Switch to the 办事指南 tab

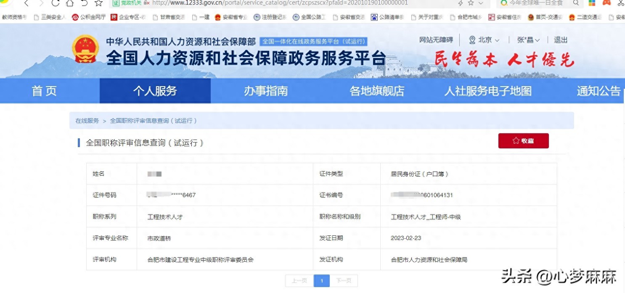point(265,91)
